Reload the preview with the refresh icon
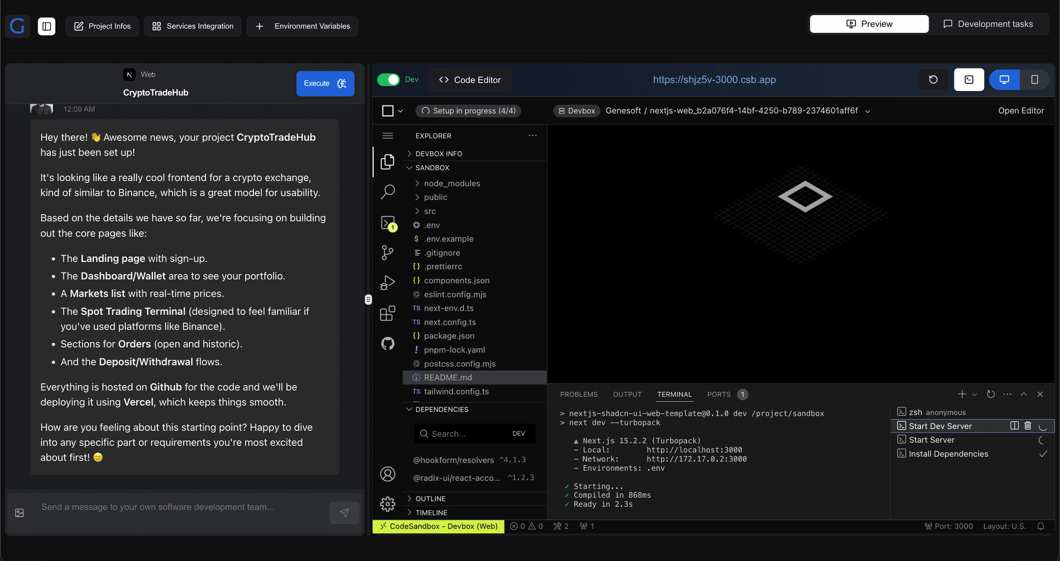 click(x=934, y=79)
